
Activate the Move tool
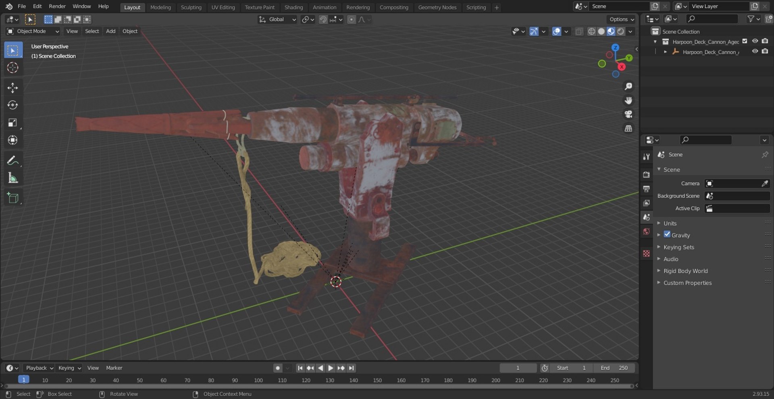[12, 88]
